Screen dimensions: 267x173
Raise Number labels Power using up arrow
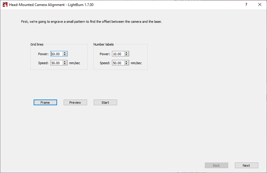(x=126, y=53)
